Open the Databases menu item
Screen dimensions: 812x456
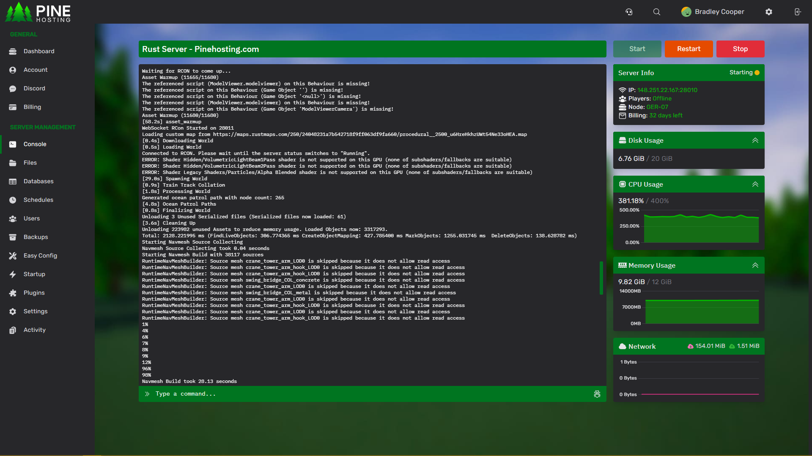[38, 181]
